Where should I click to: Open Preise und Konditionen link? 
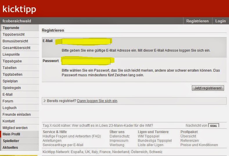tap(199, 145)
